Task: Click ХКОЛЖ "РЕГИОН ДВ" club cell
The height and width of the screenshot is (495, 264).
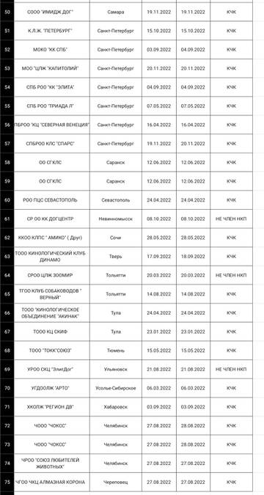Action: click(x=52, y=407)
